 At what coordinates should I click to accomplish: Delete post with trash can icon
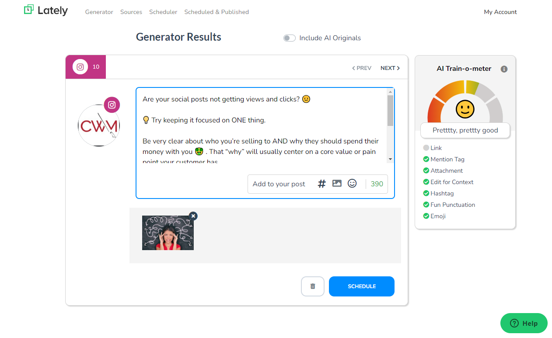point(313,286)
